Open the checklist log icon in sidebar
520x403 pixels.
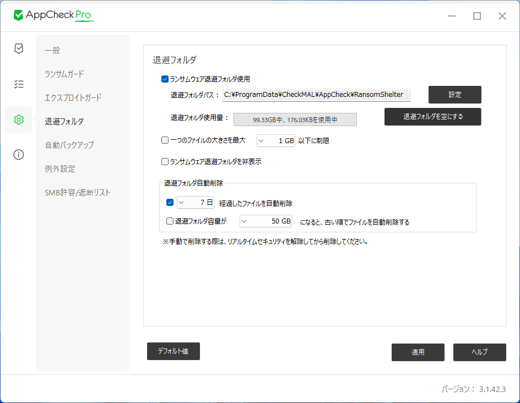[x=19, y=84]
